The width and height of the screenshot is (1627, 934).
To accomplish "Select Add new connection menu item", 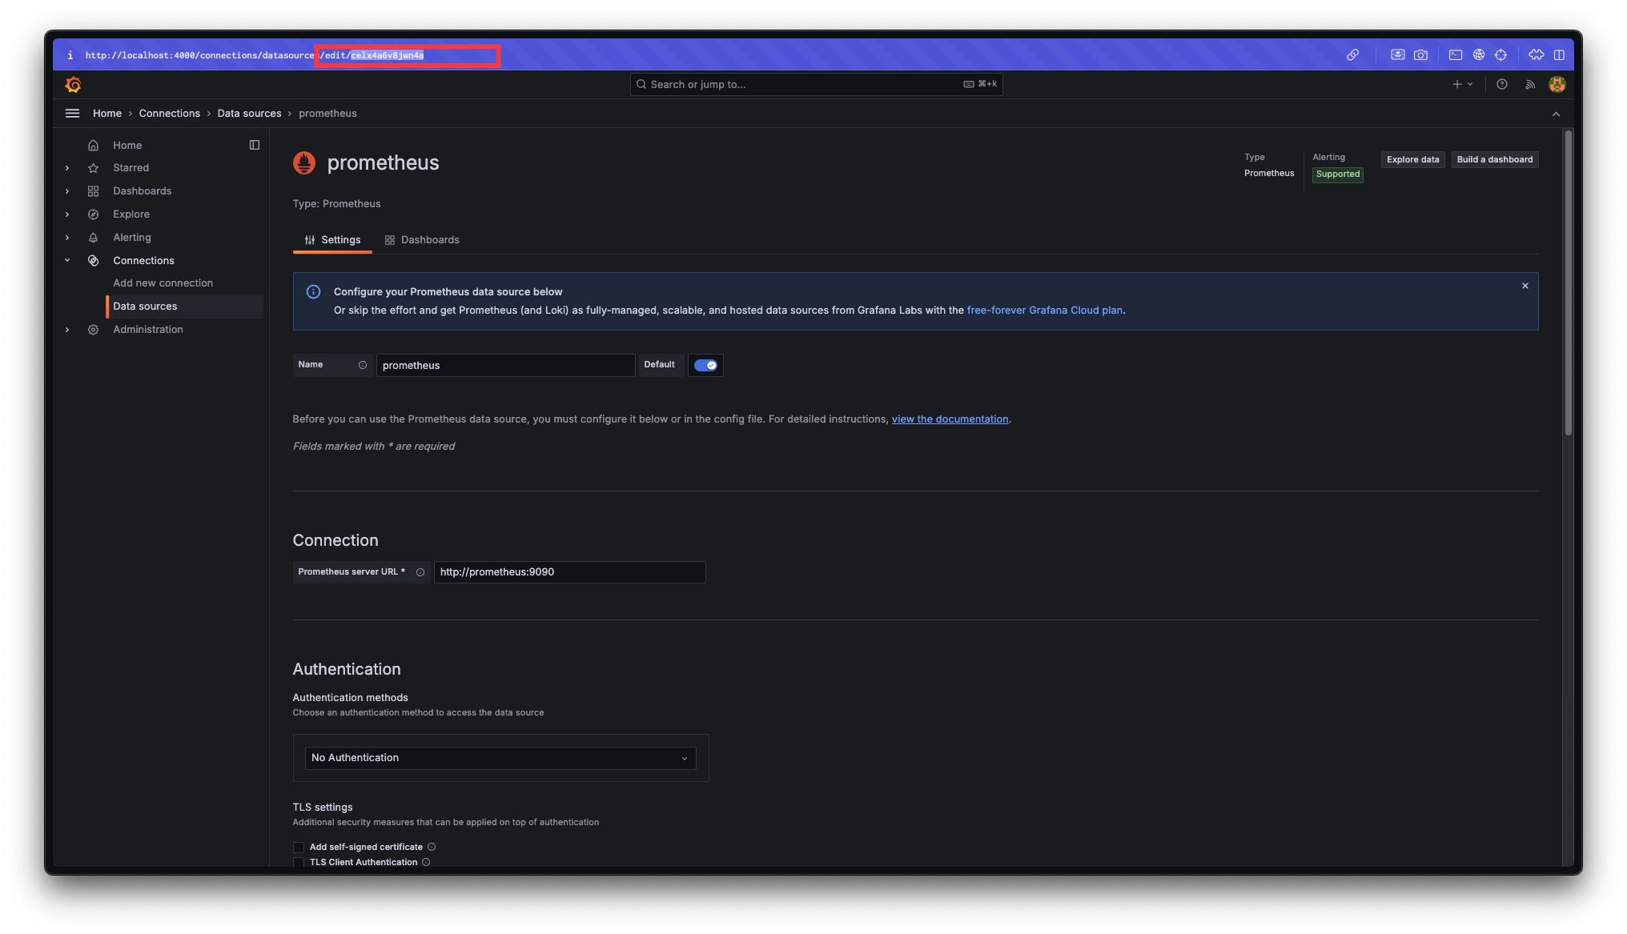I will [163, 283].
